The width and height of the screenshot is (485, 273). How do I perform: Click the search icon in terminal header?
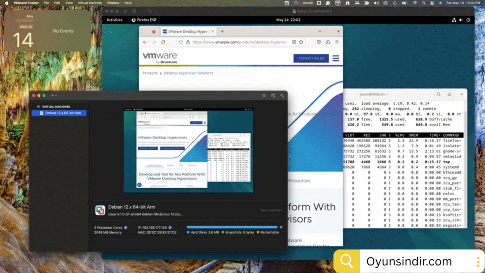point(439,95)
